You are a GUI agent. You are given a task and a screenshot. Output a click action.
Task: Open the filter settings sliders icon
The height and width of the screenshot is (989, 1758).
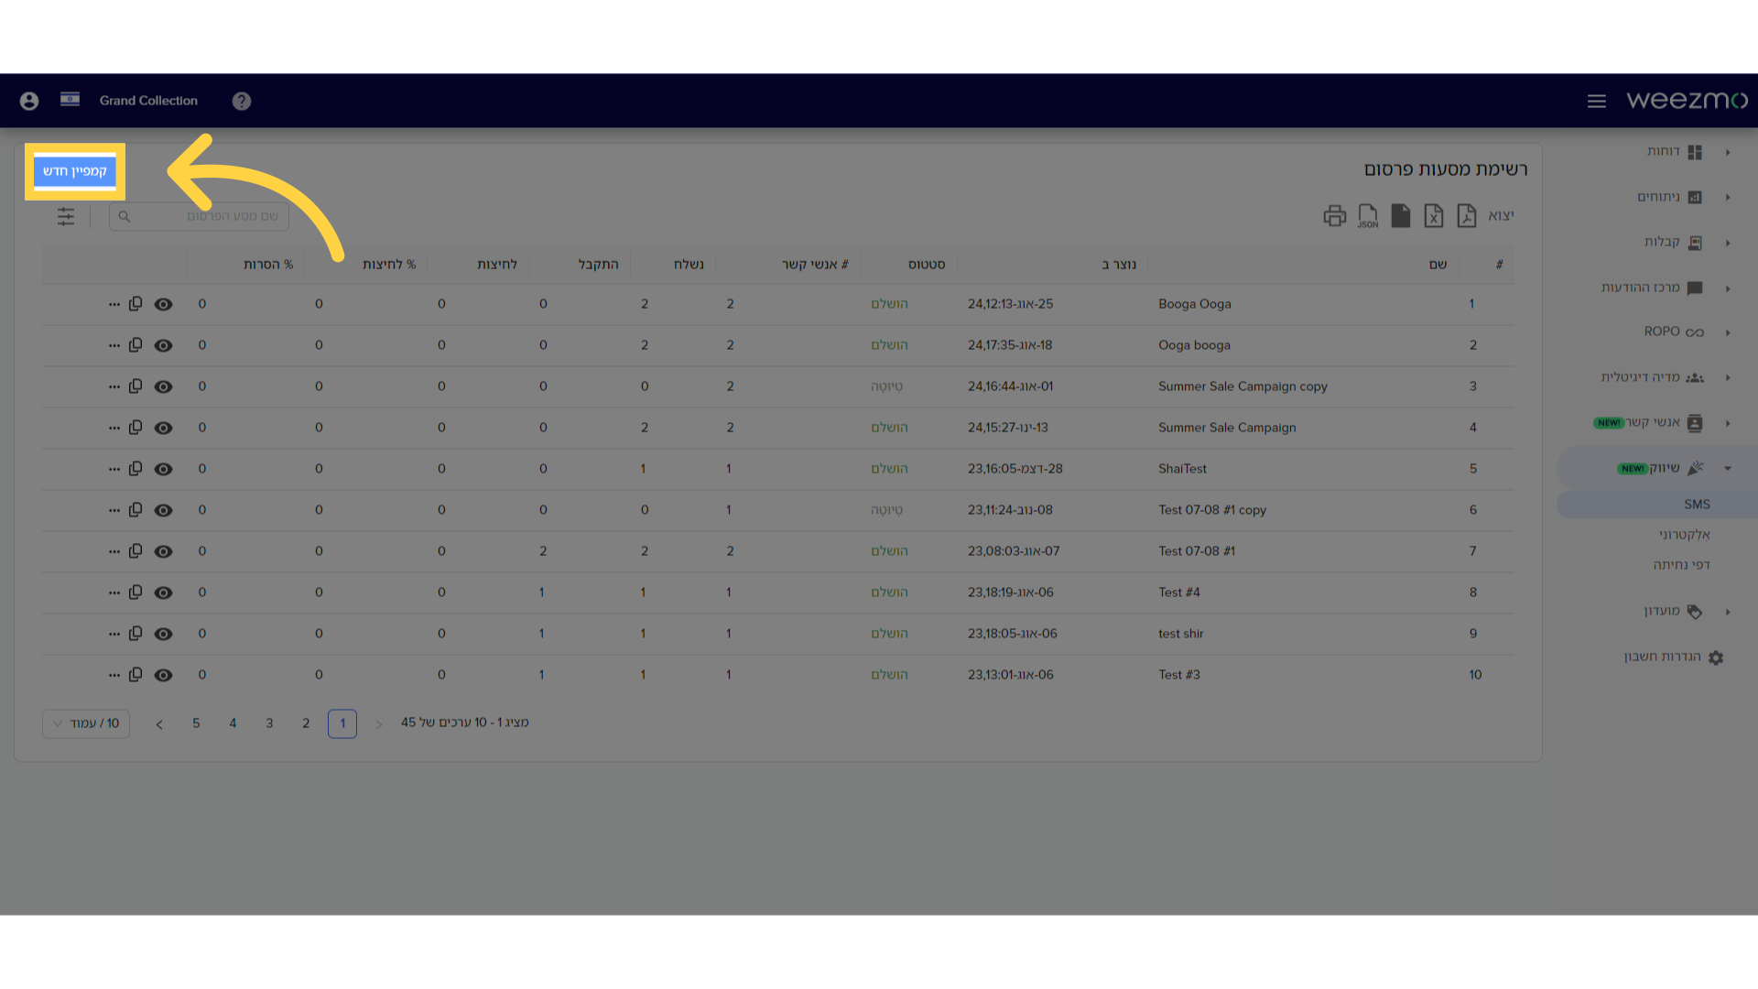[66, 216]
